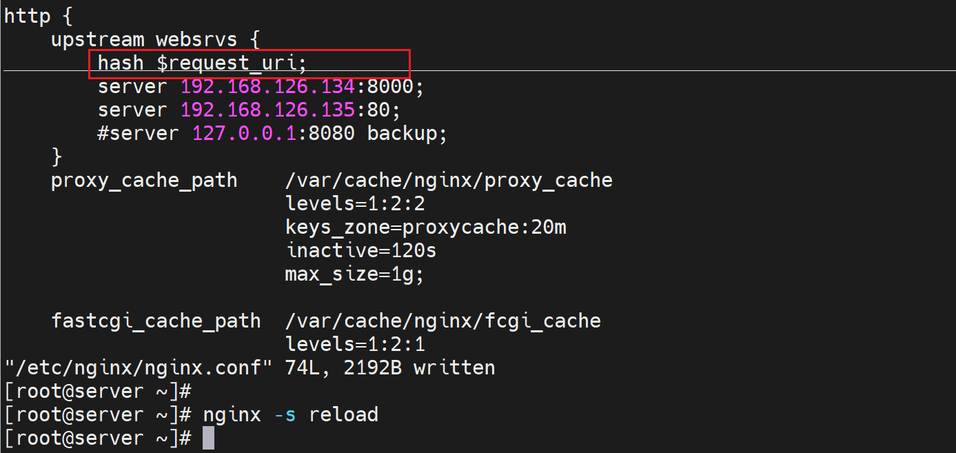
Task: Click the /var/cache/nginx/fcgi_cache path
Action: coord(443,321)
